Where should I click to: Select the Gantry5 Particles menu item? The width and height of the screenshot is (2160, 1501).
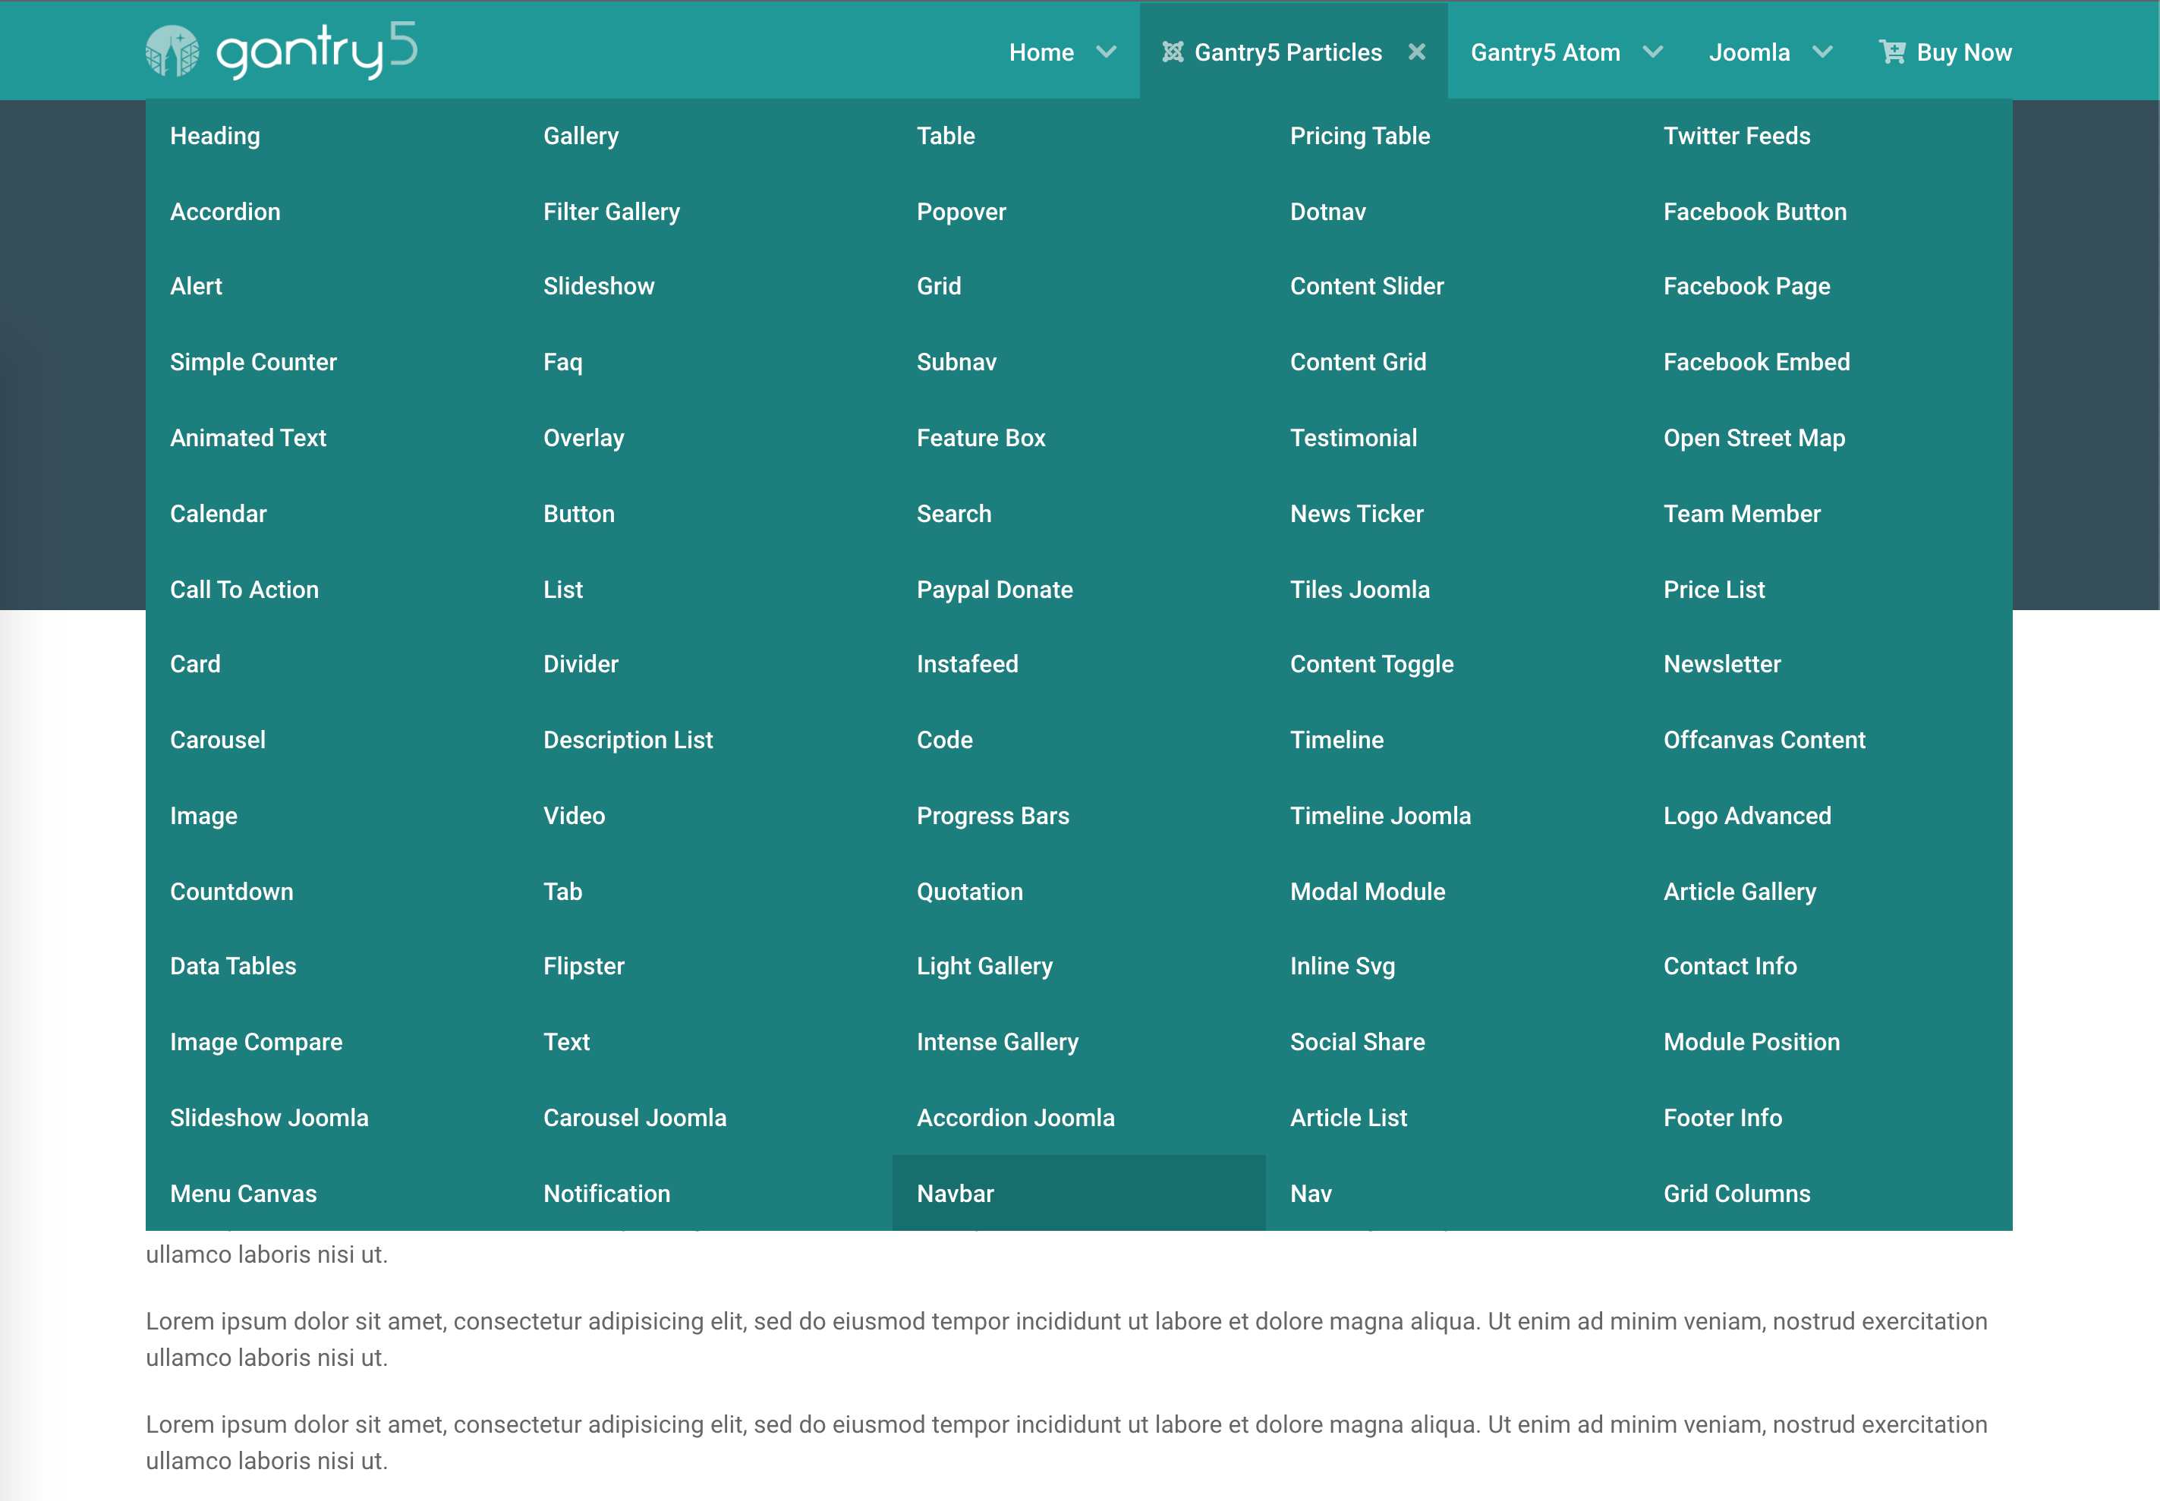click(x=1287, y=52)
